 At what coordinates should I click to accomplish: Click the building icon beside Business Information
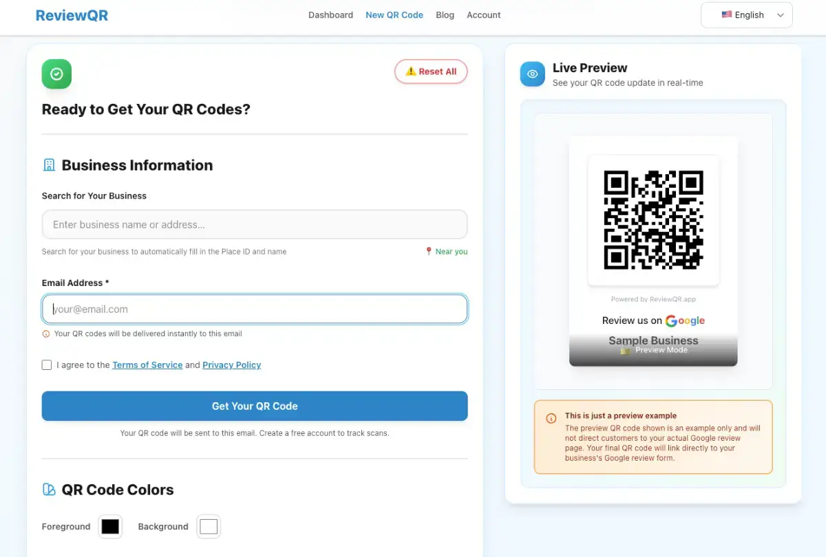click(48, 164)
